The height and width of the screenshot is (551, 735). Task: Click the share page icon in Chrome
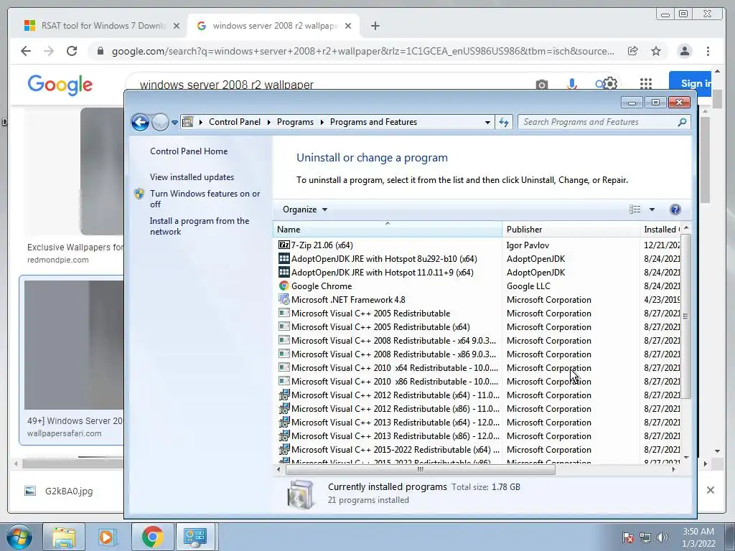(x=633, y=51)
